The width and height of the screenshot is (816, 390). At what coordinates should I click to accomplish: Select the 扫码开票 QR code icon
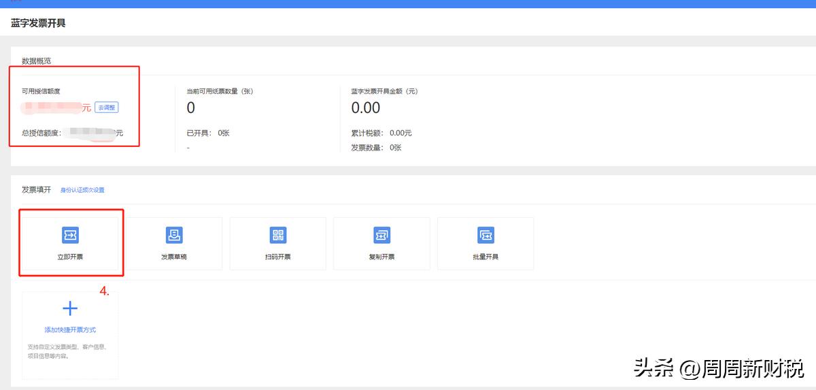(278, 235)
